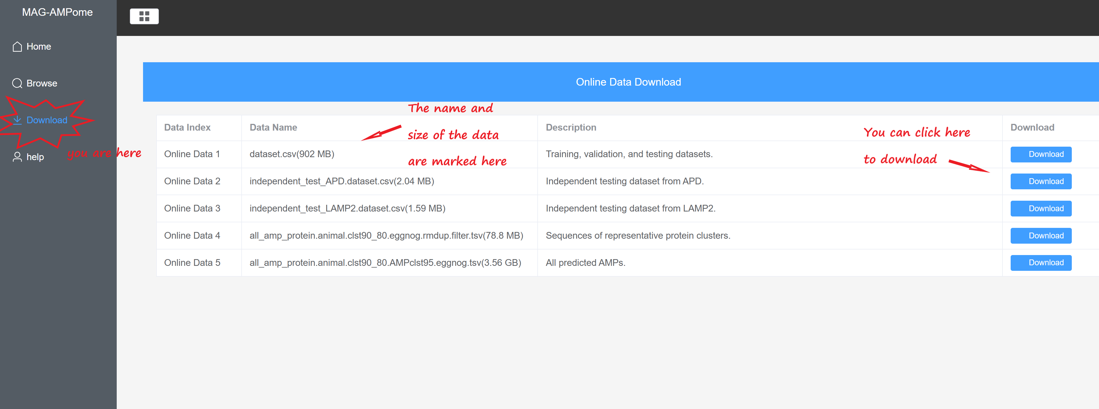Download Online Data 5 all predicted AMPs
This screenshot has width=1099, height=409.
coord(1040,263)
